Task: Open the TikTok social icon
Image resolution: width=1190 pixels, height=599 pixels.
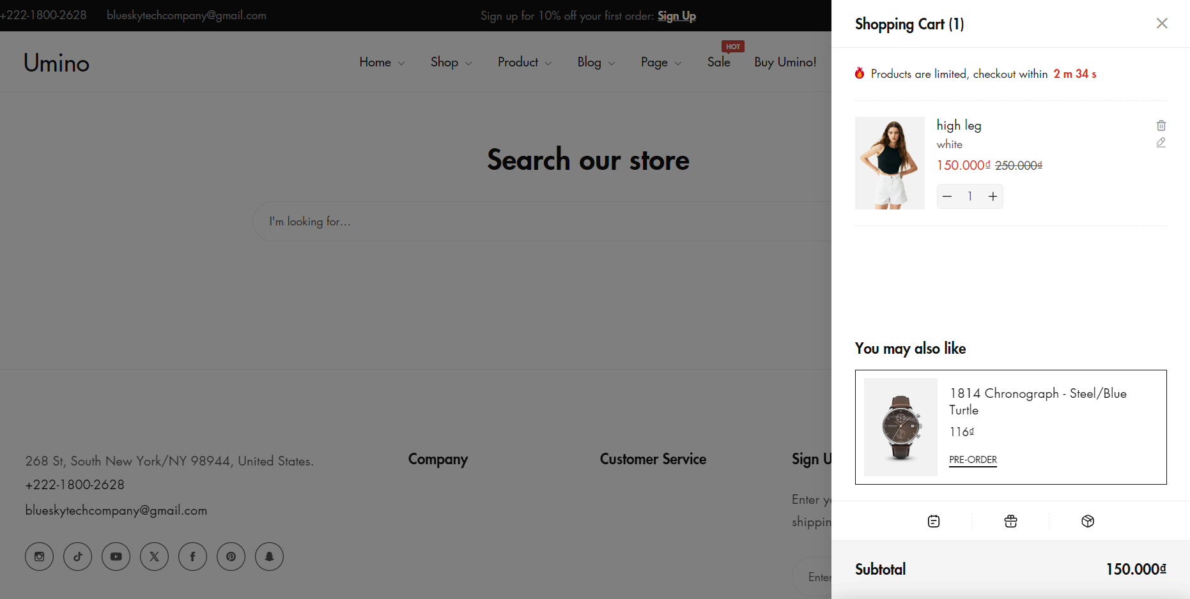Action: 77,556
